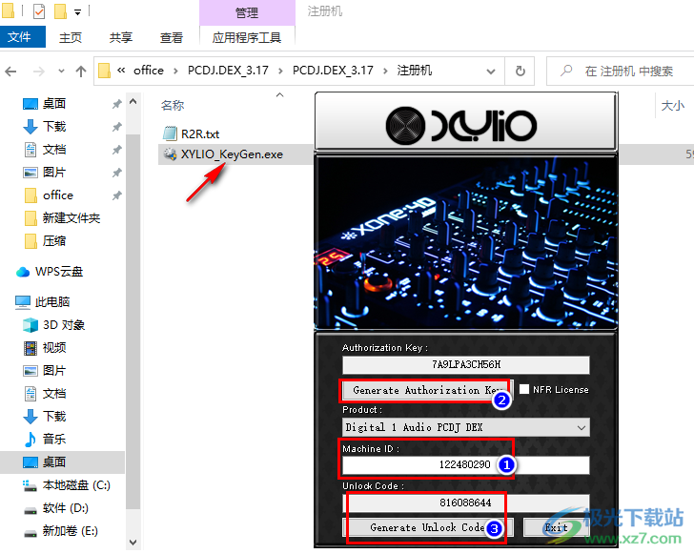Click the new folder toolbar icon
The width and height of the screenshot is (694, 554).
click(x=60, y=11)
